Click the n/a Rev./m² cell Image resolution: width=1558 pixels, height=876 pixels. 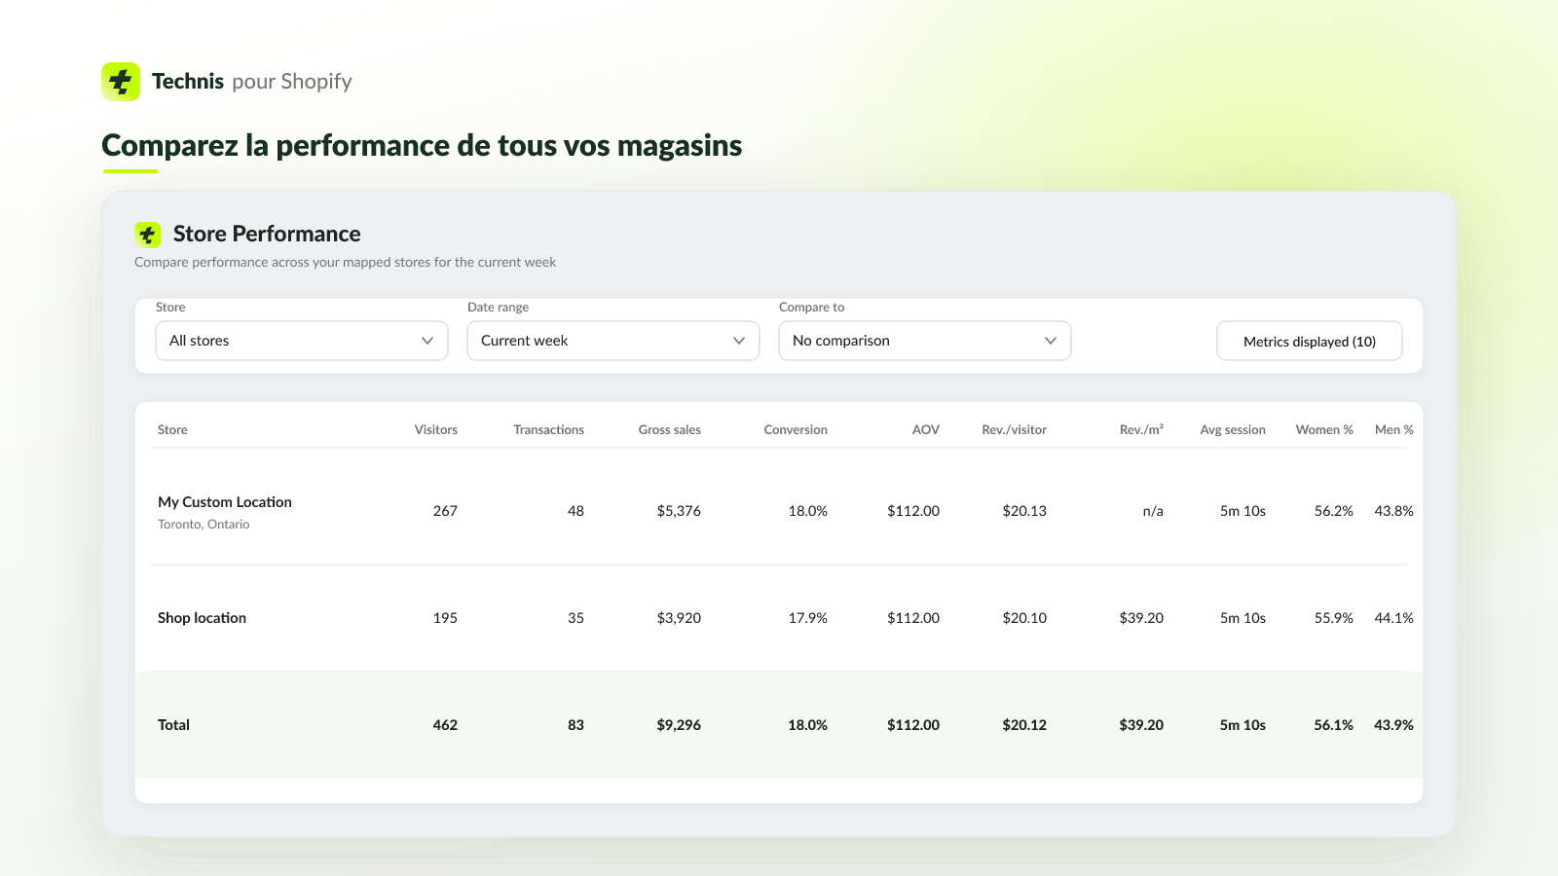[x=1153, y=511]
